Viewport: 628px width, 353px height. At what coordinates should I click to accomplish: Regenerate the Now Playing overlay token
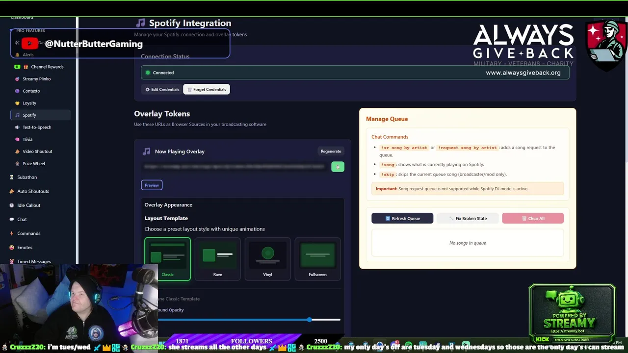[x=331, y=151]
